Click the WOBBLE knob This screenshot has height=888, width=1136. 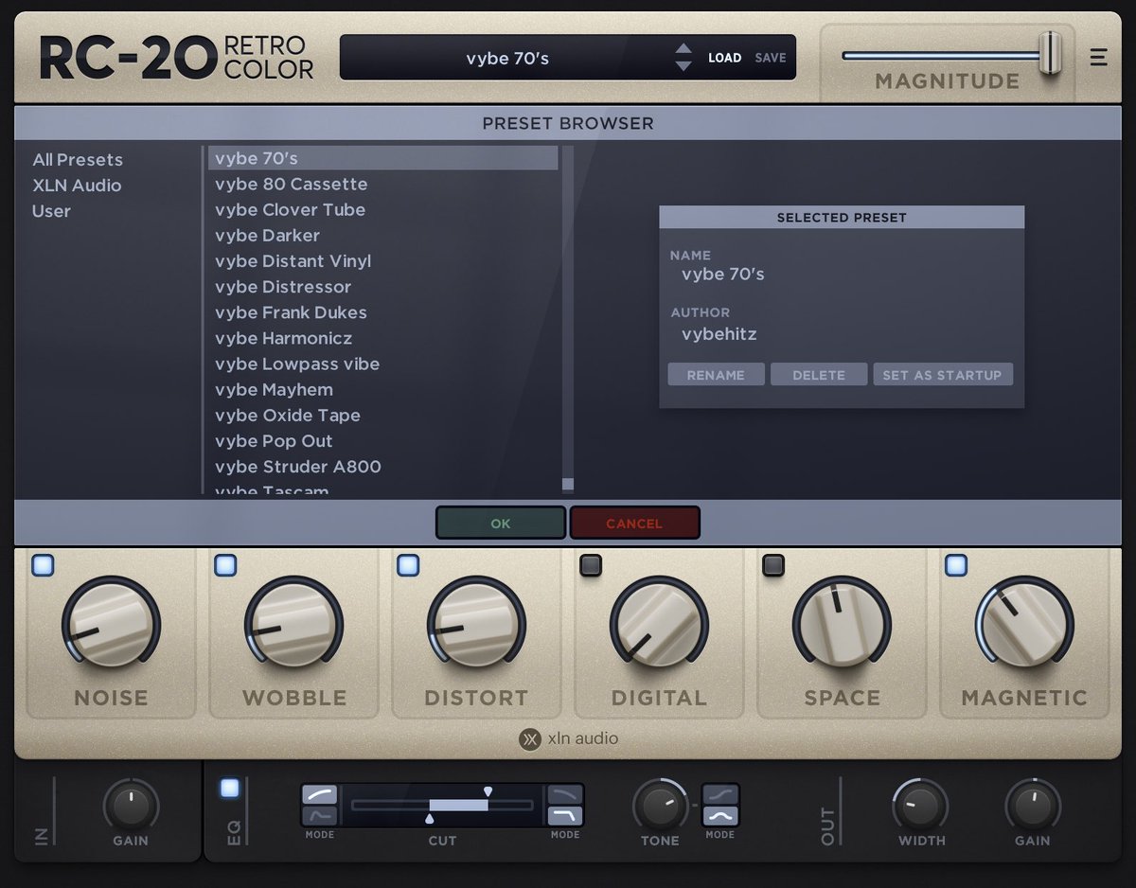click(294, 626)
